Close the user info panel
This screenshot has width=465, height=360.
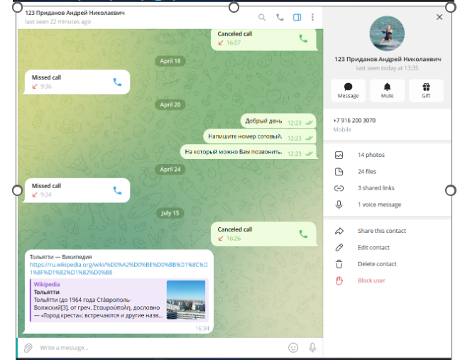tap(439, 17)
